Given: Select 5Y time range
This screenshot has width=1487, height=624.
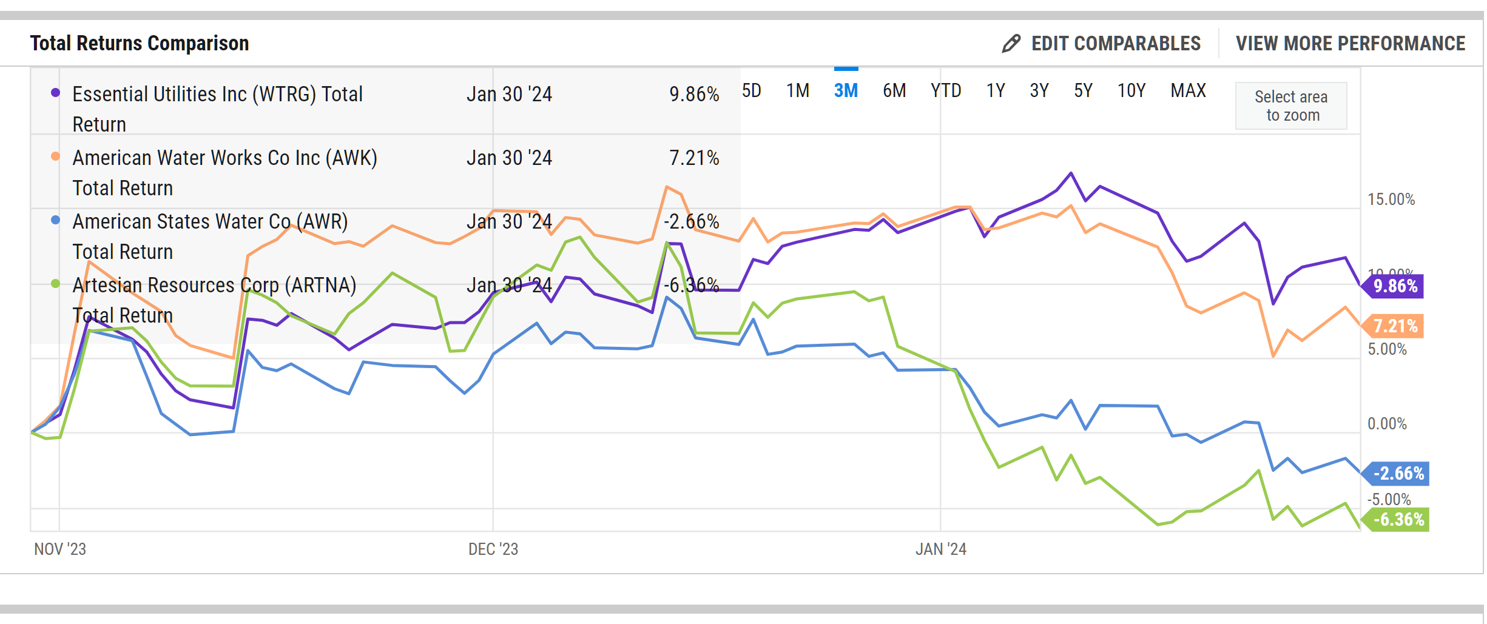Looking at the screenshot, I should [x=1083, y=91].
